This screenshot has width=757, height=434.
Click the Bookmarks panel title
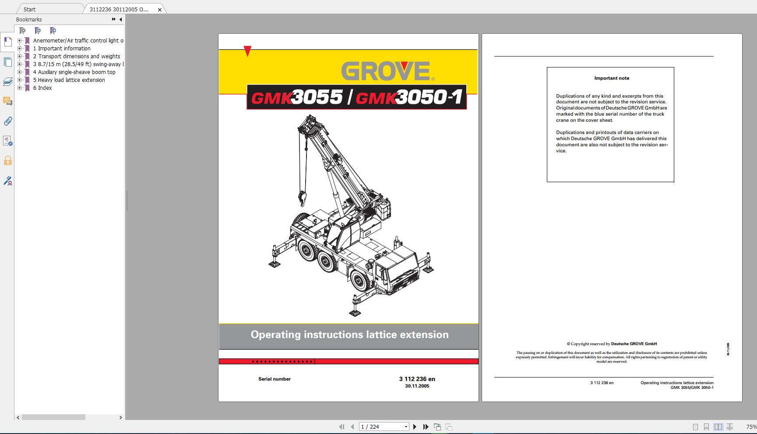click(29, 19)
